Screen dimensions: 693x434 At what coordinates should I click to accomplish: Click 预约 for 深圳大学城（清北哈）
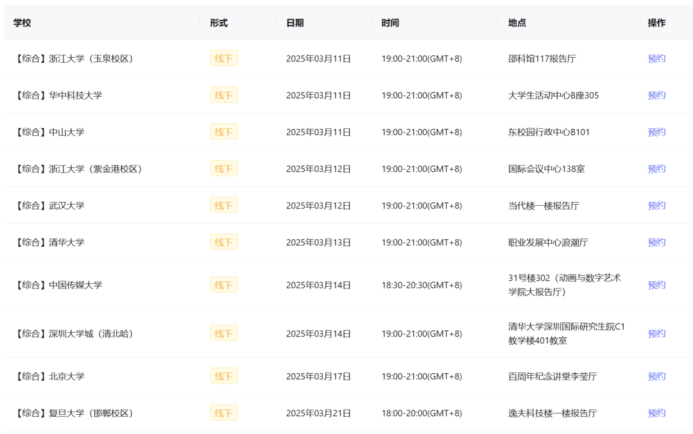click(656, 333)
